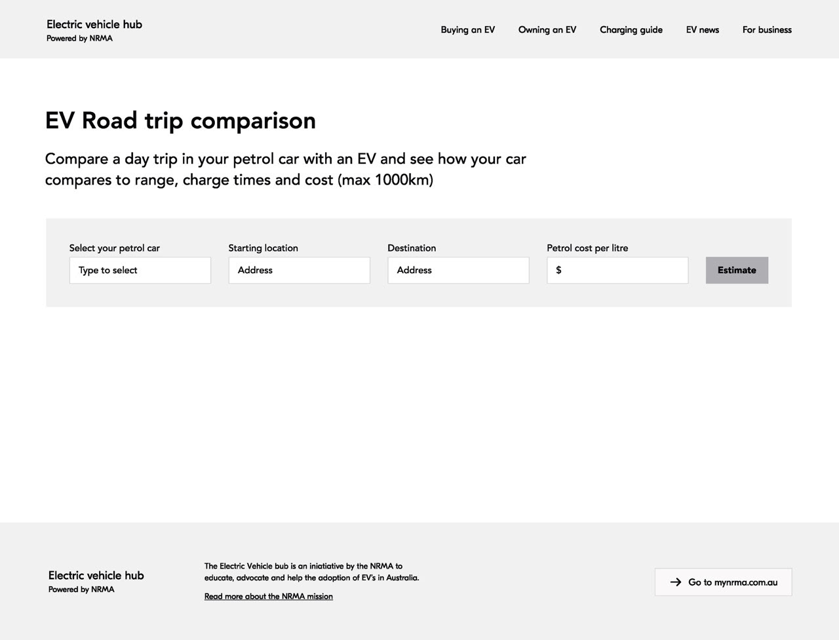Click the Powered by NRMA header text

click(79, 39)
